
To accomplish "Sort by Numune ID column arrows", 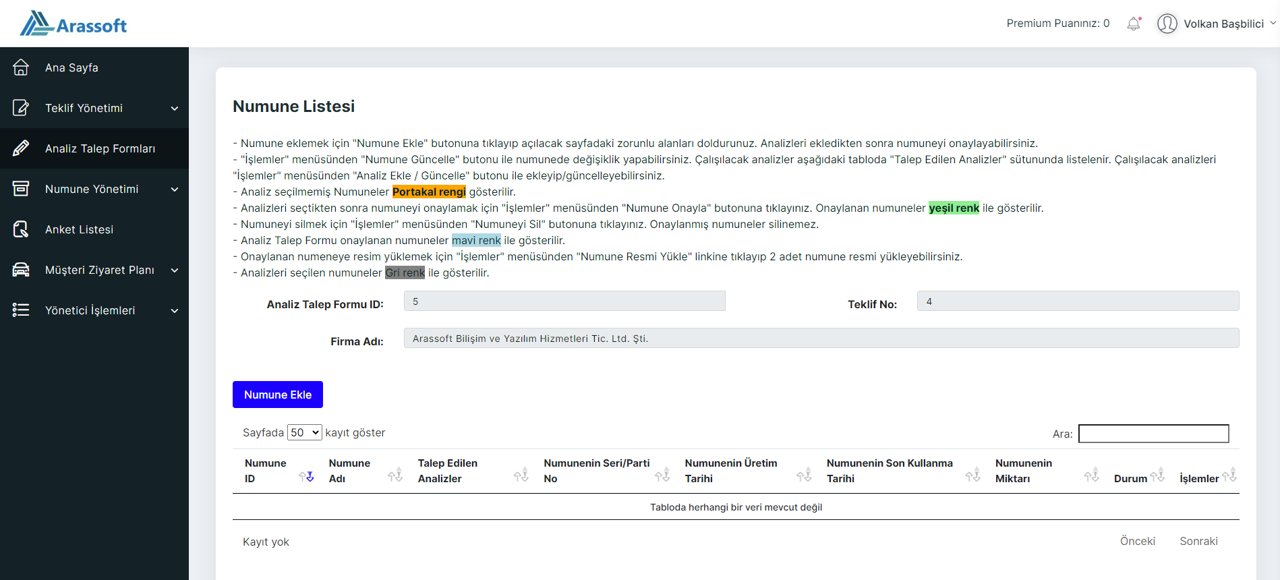I will [306, 476].
